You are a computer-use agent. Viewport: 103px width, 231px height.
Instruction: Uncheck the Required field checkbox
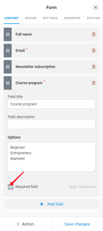(11, 187)
